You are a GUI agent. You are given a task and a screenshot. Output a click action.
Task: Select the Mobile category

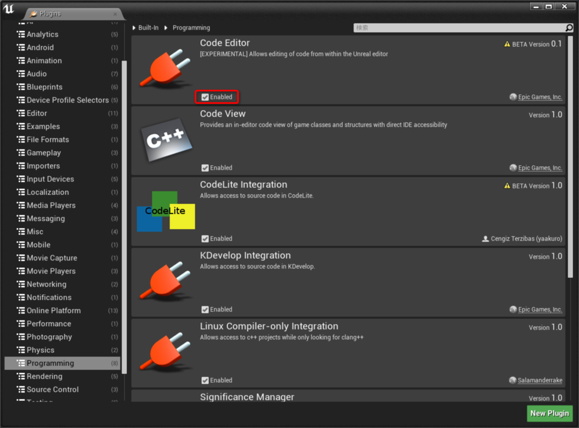coord(62,245)
